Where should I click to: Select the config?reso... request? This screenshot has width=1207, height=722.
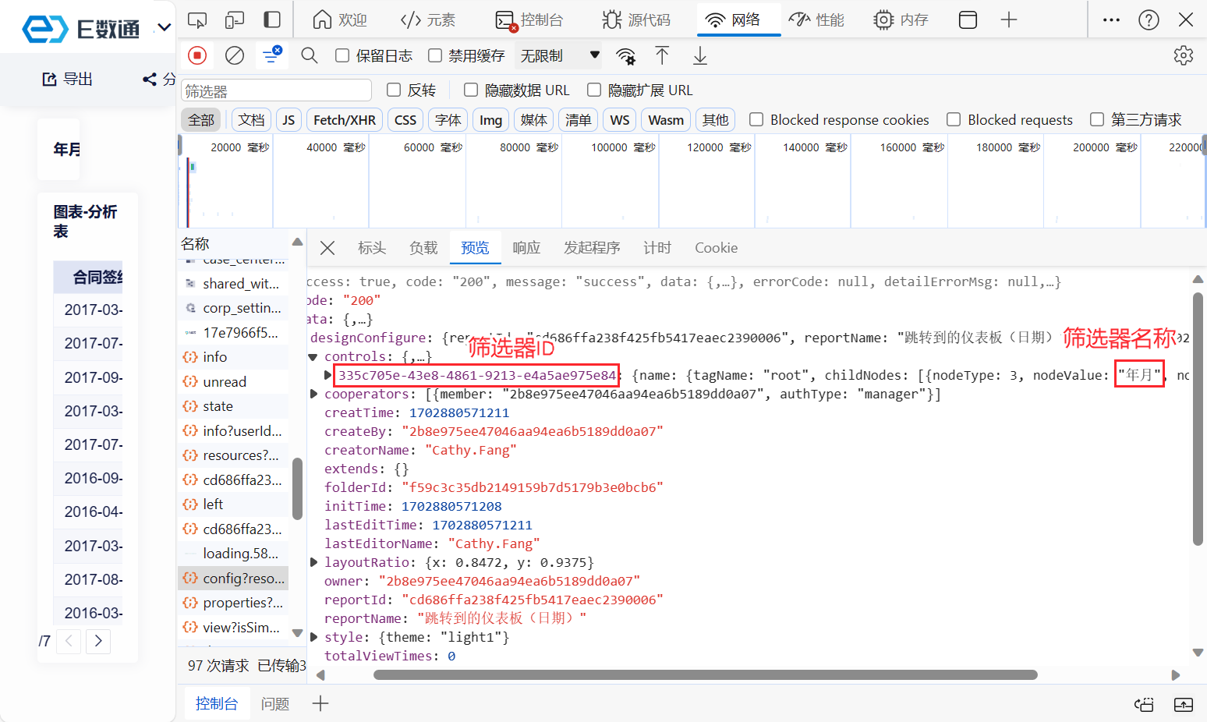click(x=233, y=578)
